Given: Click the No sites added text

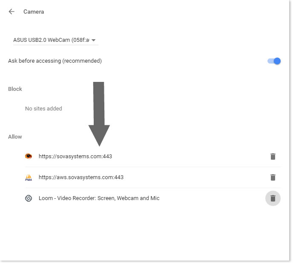Looking at the screenshot, I should [43, 108].
